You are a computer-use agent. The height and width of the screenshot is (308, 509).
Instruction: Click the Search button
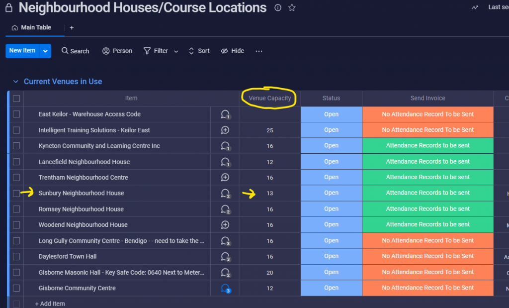76,51
